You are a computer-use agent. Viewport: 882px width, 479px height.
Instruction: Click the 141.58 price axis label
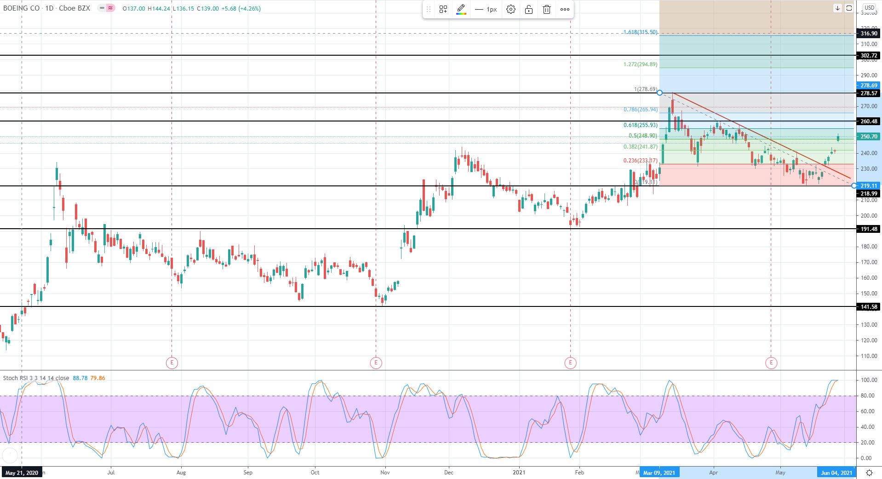coord(869,307)
